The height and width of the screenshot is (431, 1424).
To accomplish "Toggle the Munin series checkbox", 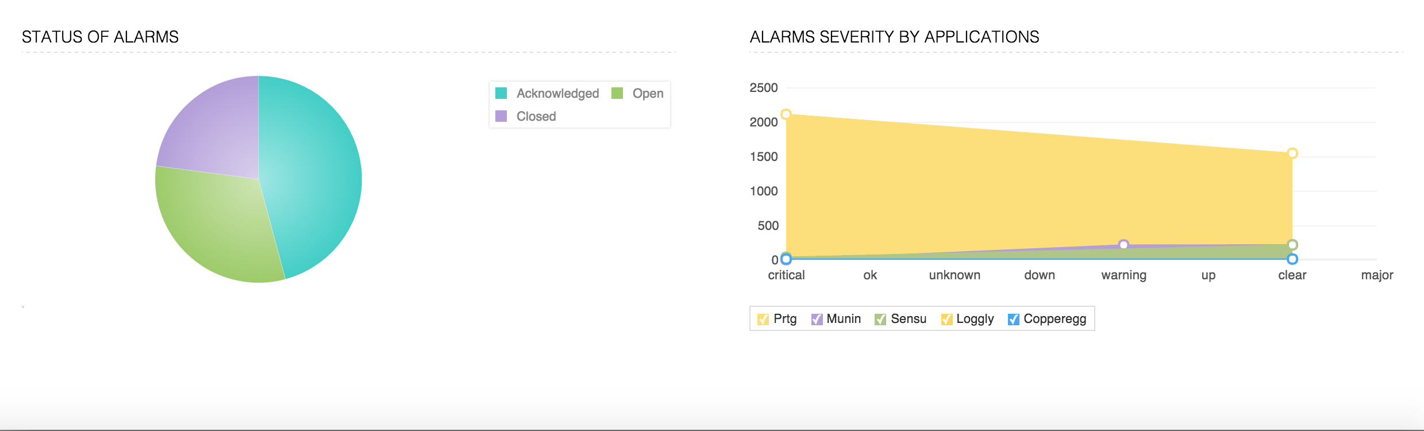I will coord(817,320).
